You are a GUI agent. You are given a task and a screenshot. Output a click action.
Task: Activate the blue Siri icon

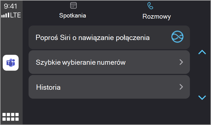point(177,37)
